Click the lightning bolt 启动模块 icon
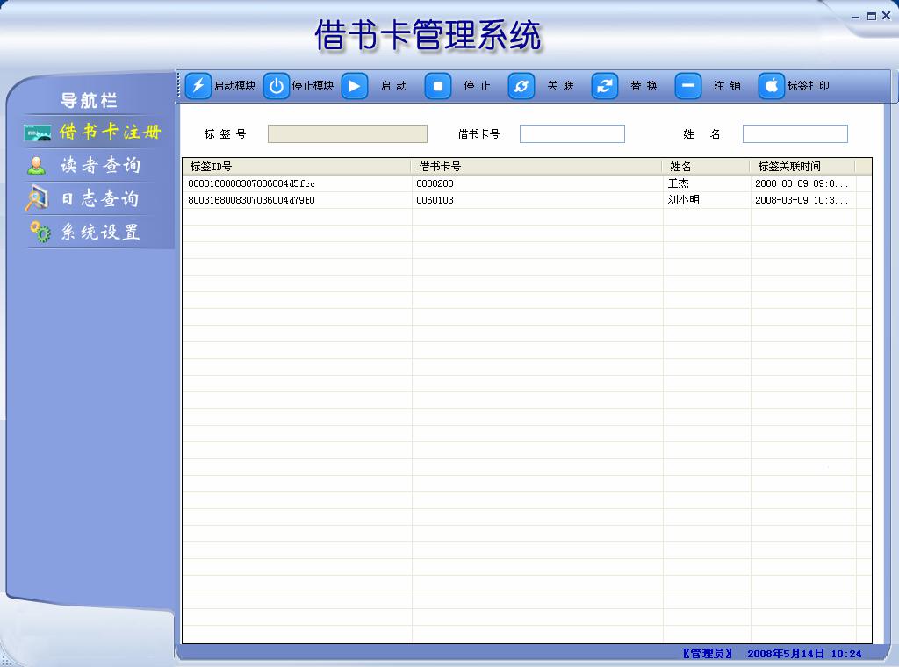This screenshot has height=667, width=899. 198,86
